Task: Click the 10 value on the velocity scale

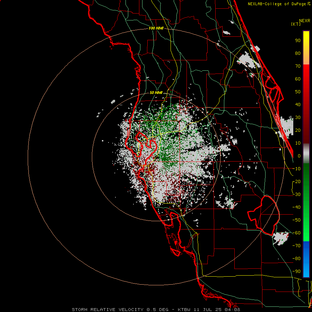Action: (x=298, y=143)
